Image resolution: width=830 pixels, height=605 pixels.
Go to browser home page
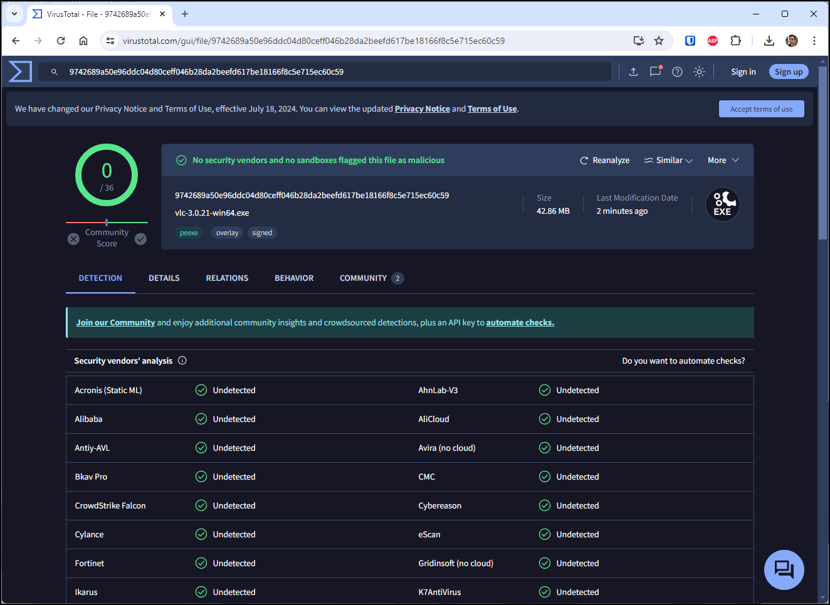coord(83,41)
